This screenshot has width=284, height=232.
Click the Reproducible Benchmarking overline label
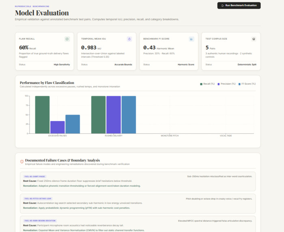[x=32, y=6]
